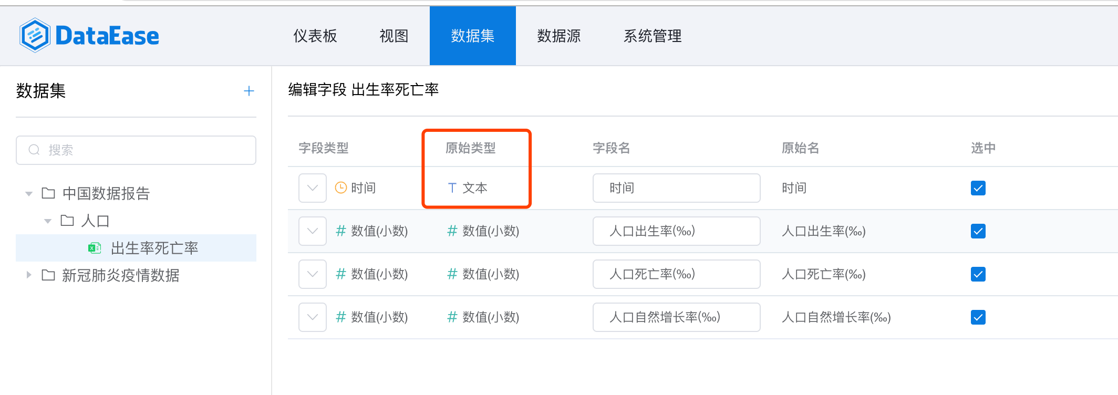Image resolution: width=1118 pixels, height=395 pixels.
Task: Edit the 时间 field name input
Action: click(x=677, y=188)
